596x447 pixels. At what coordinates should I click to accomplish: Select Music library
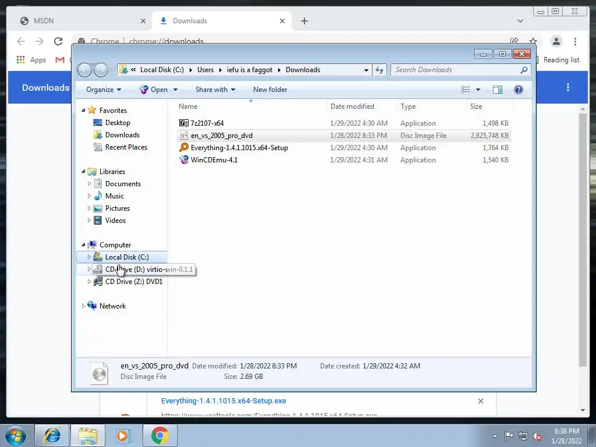pos(115,196)
